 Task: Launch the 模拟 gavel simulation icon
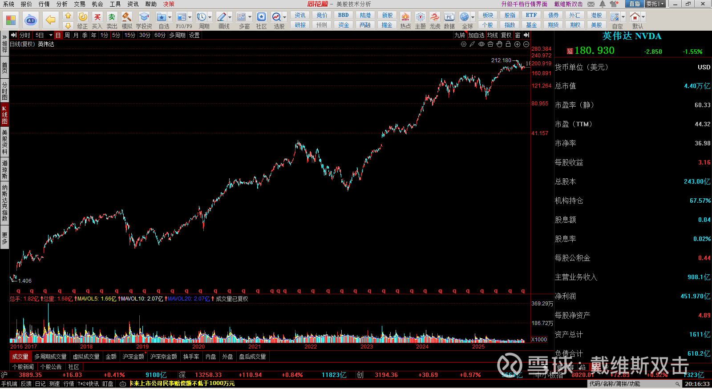click(x=127, y=17)
